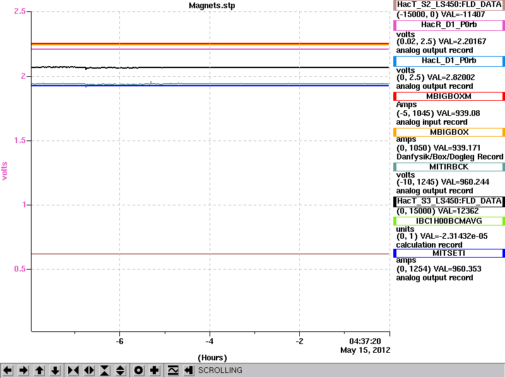Click the 04:37:20 timestamp label
Image resolution: width=505 pixels, height=378 pixels.
[365, 341]
